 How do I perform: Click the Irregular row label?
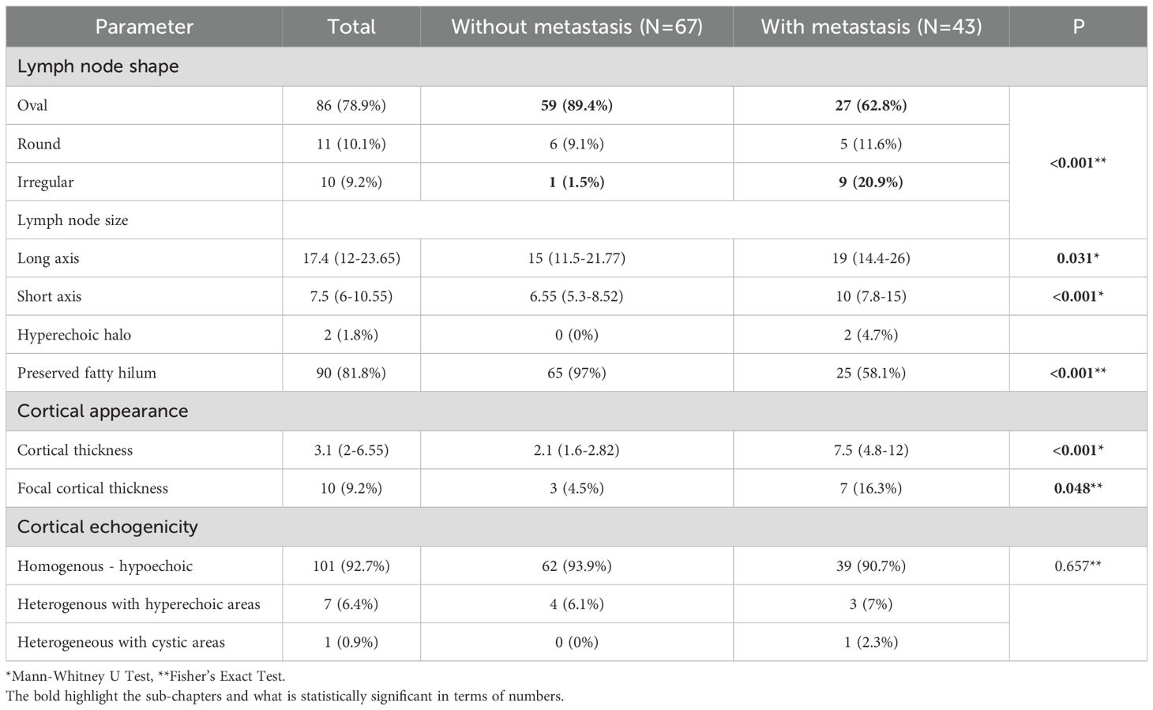coord(45,182)
